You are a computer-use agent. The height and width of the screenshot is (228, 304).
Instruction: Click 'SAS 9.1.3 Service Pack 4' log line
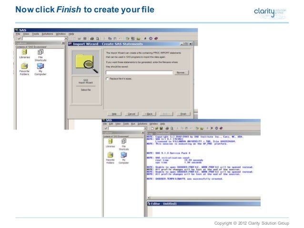[x=168, y=153]
